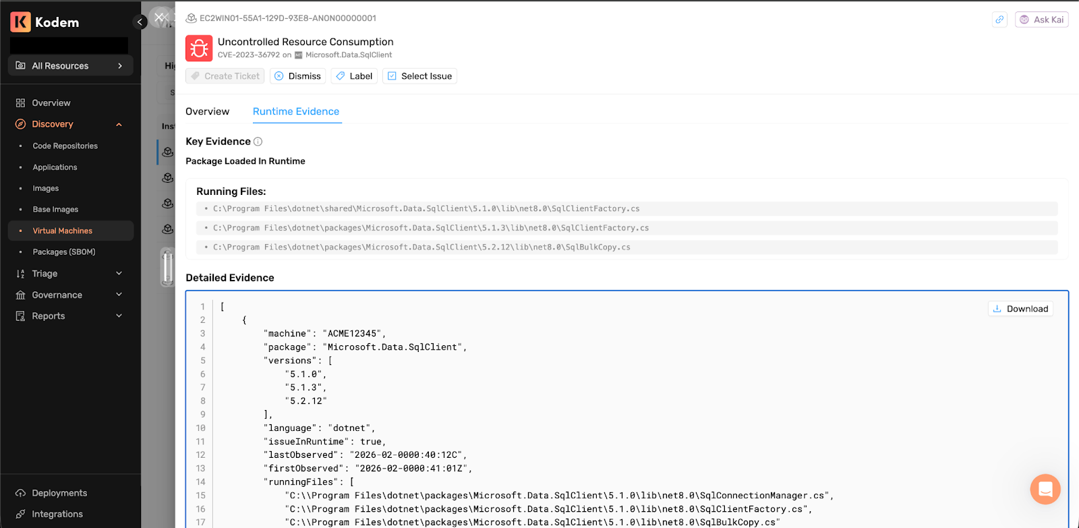Expand the Governance section chevron
Viewport: 1079px width, 528px height.
(119, 295)
